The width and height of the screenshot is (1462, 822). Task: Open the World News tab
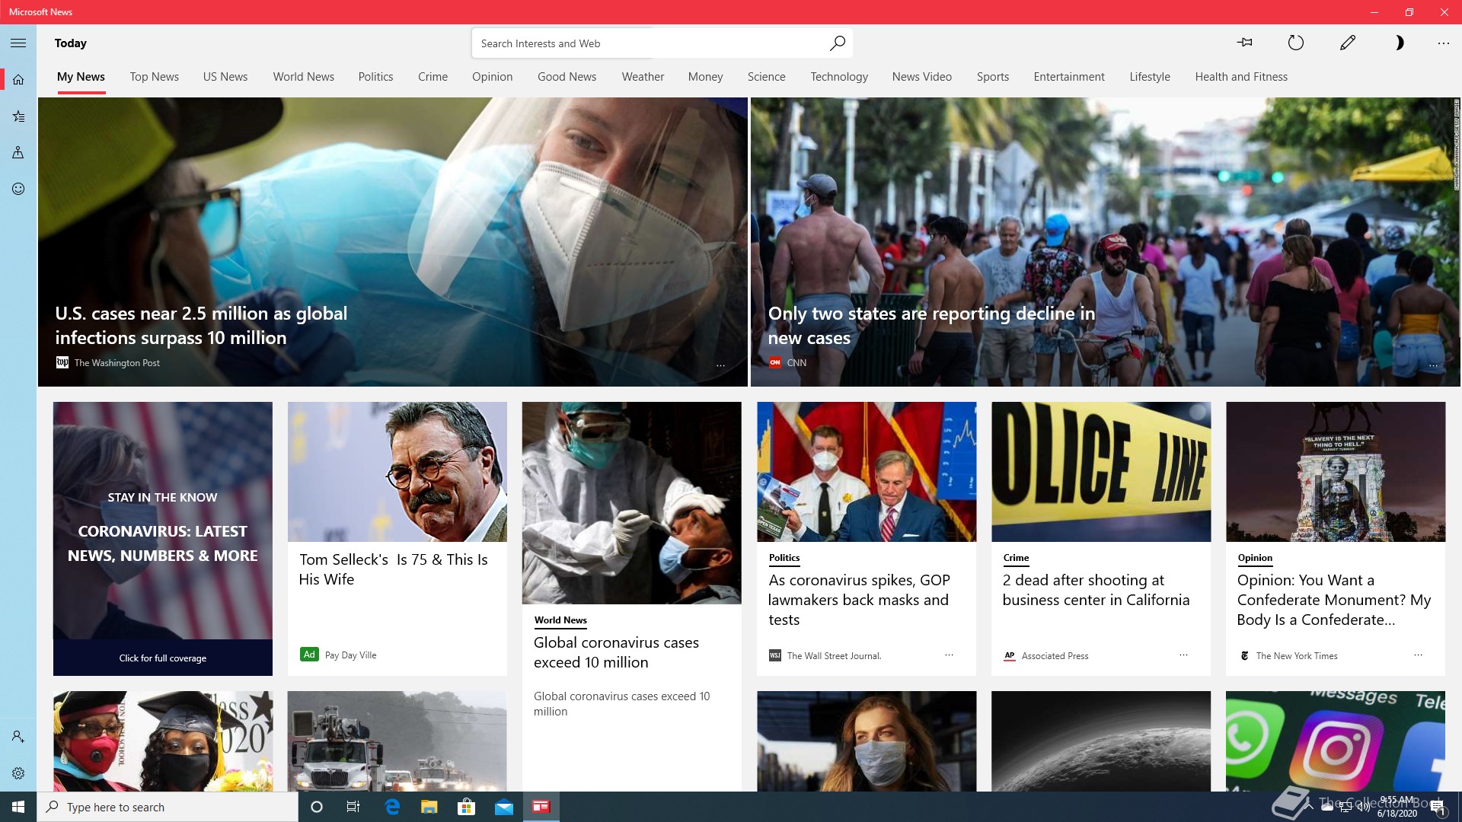(303, 77)
